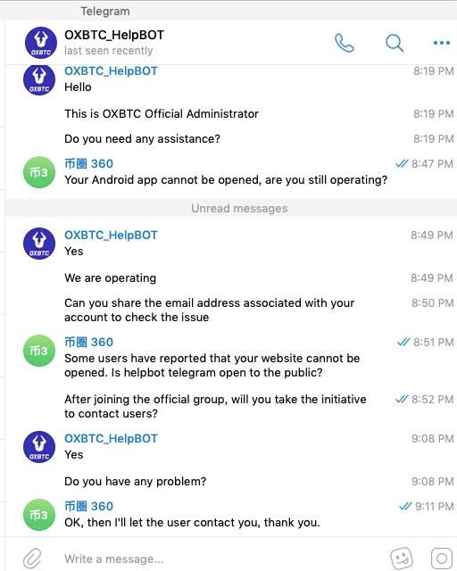
Task: Open the three-dots more options menu
Action: click(x=441, y=43)
